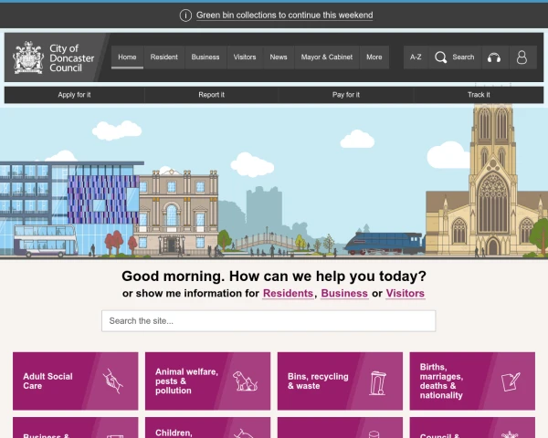
Task: Open the Children tile in the second row
Action: 207,428
